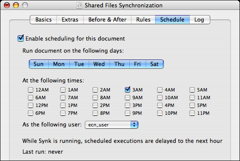This screenshot has width=240, height=161.
Task: Open the Before & After tab
Action: pyautogui.click(x=107, y=19)
